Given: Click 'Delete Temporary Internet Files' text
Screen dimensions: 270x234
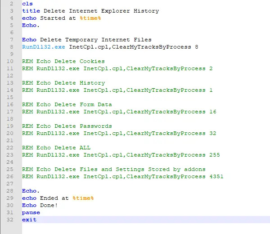Looking at the screenshot, I should [x=96, y=40].
